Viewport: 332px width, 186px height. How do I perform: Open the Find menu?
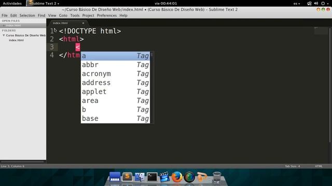pos(41,16)
